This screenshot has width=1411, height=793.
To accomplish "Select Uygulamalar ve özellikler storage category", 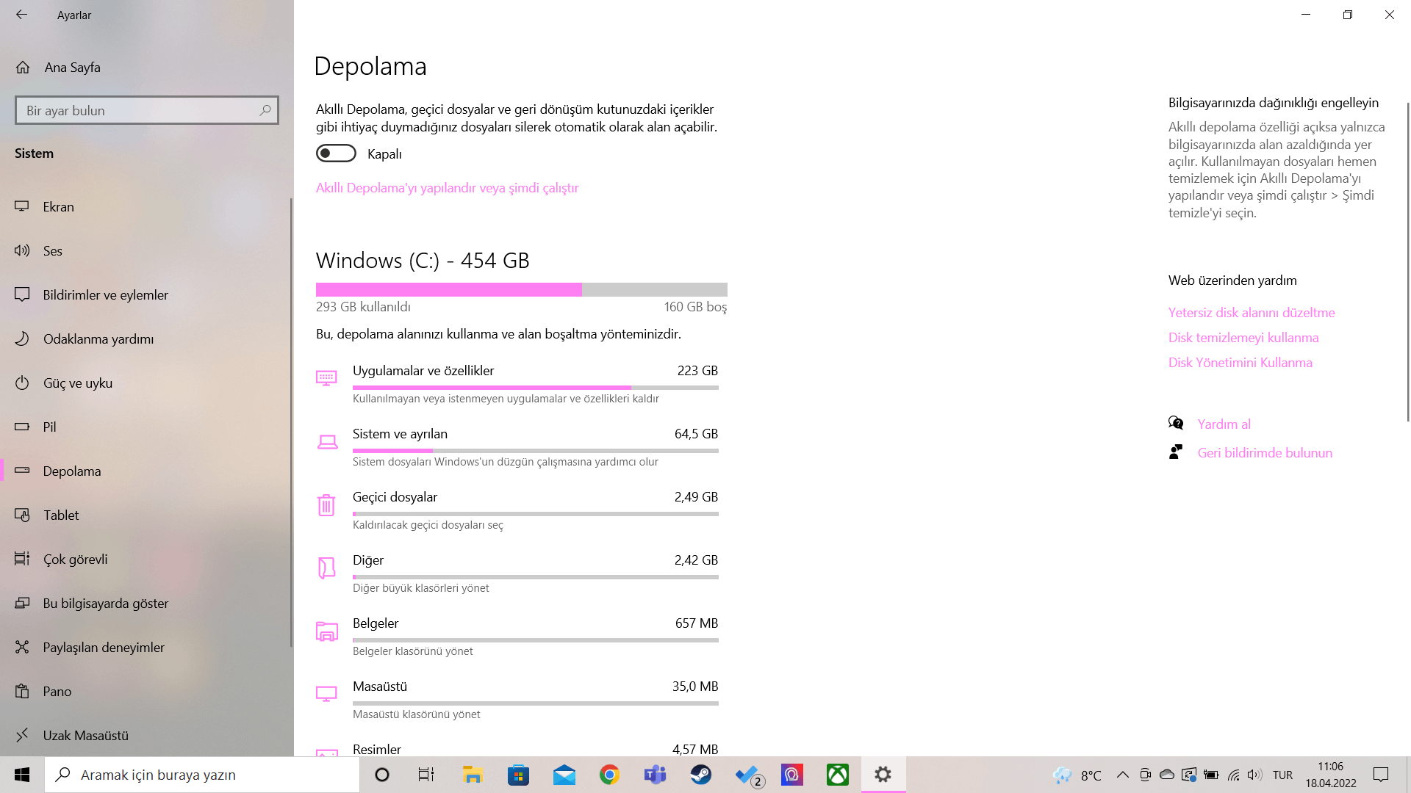I will pos(423,371).
